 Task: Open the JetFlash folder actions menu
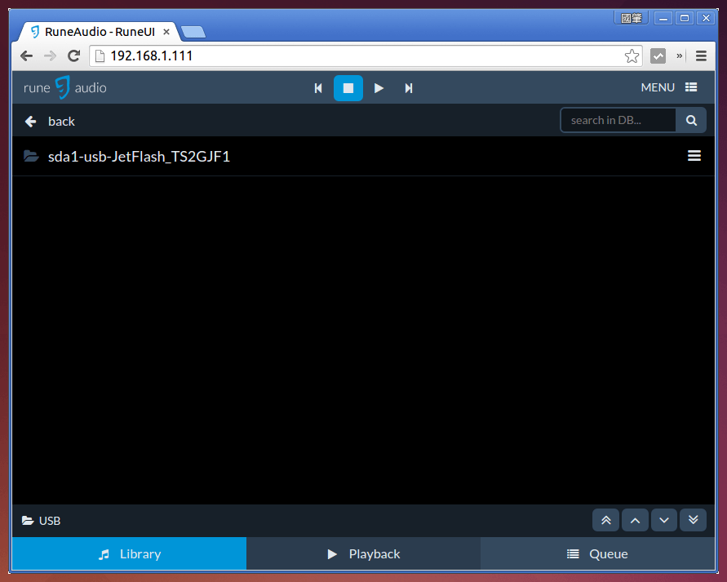pos(694,156)
